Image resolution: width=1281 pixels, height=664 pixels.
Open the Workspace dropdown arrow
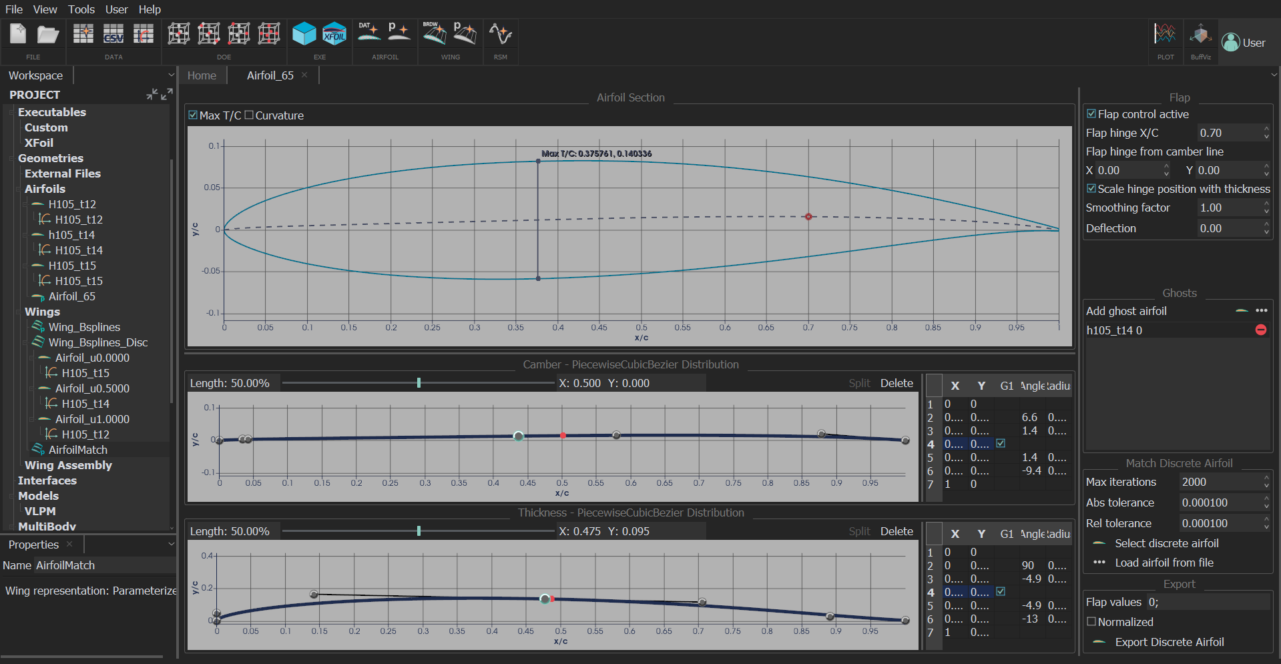pyautogui.click(x=171, y=75)
